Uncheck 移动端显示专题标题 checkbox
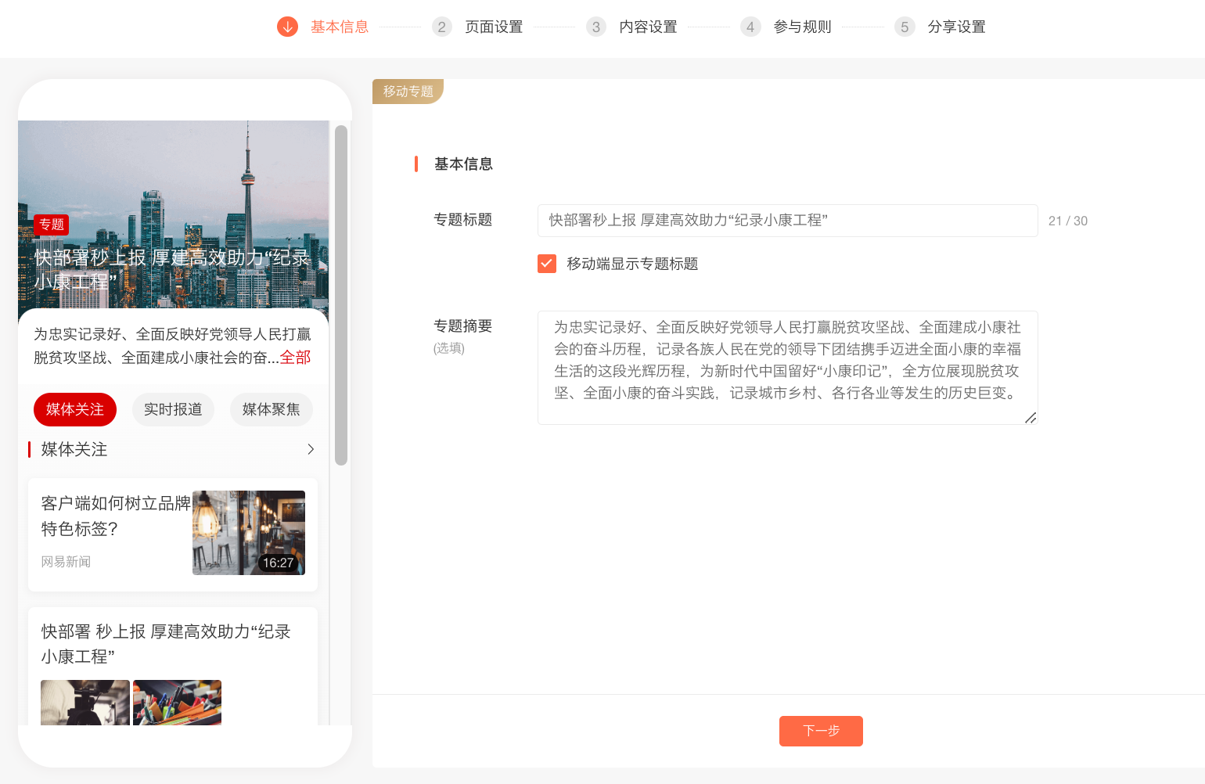The width and height of the screenshot is (1205, 784). click(547, 264)
